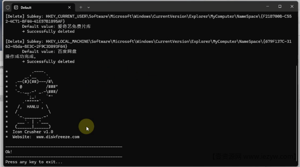Click the 'Ok!' status text

(x=9, y=152)
